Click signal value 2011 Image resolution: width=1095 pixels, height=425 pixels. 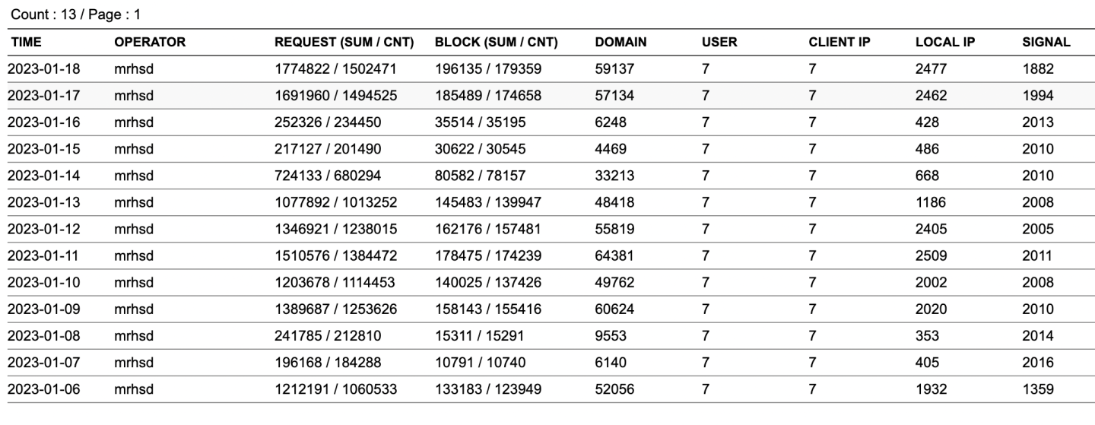(x=1038, y=255)
